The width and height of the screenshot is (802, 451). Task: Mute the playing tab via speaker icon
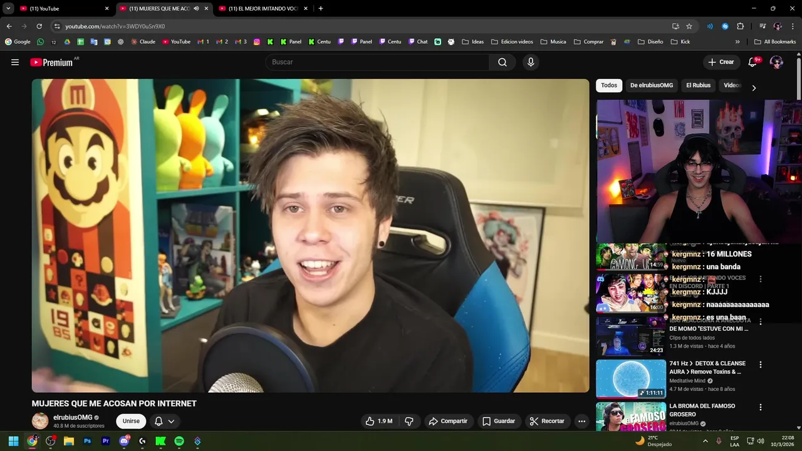[196, 9]
